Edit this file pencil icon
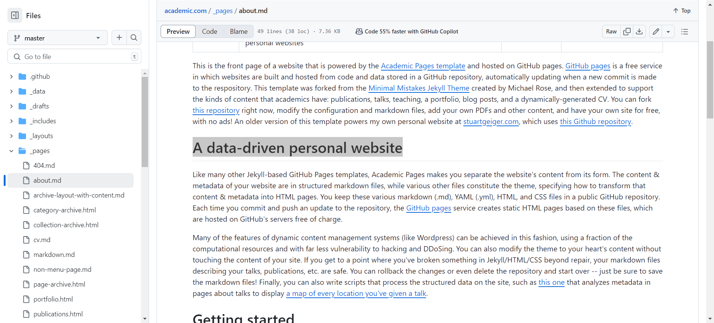This screenshot has height=323, width=714. [x=656, y=32]
